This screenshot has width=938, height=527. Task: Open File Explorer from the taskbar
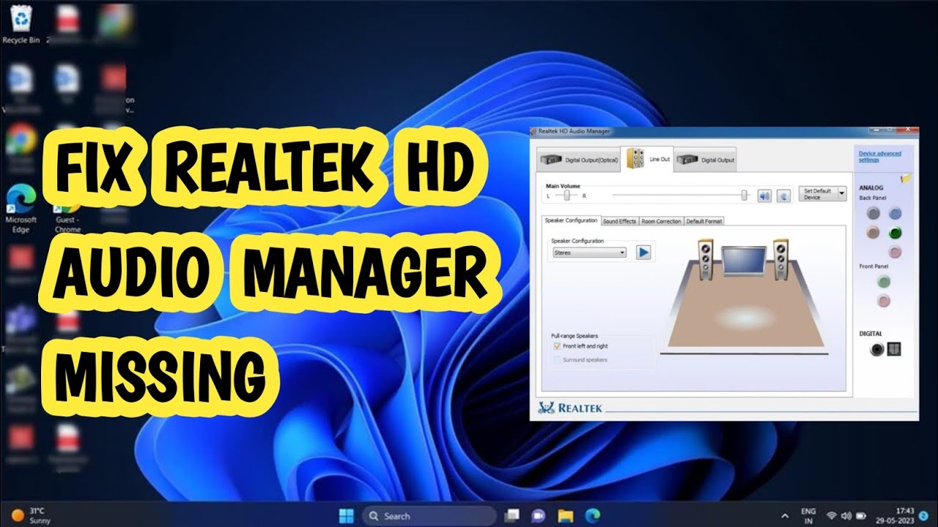(565, 515)
